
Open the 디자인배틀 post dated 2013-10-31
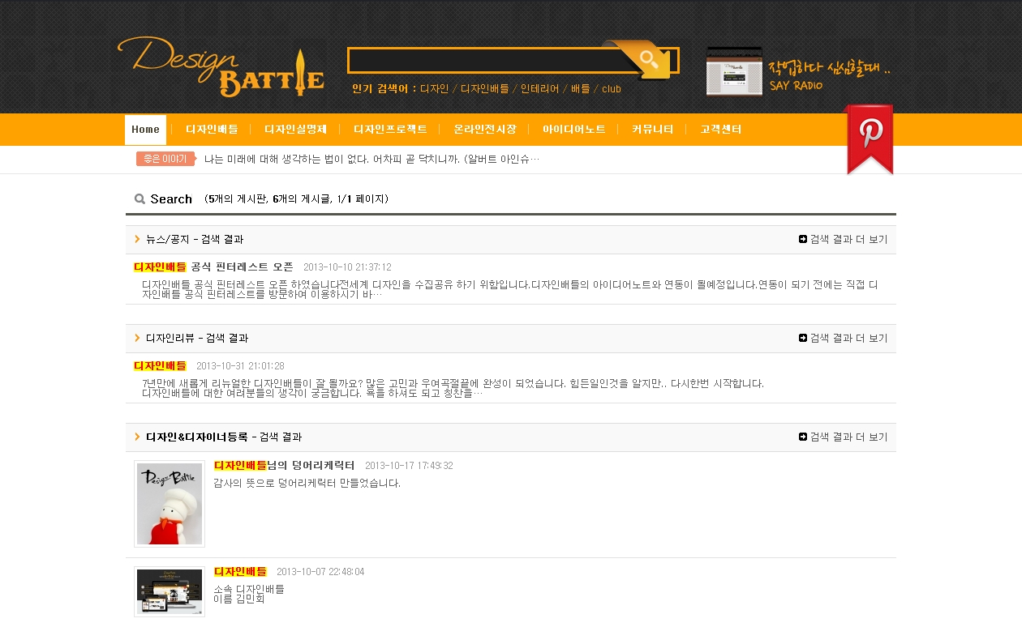coord(160,365)
